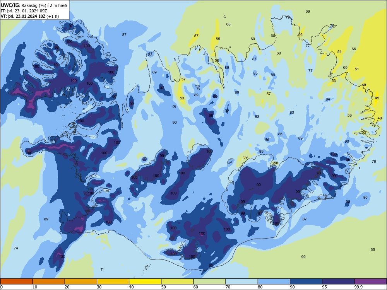The image size is (387, 290).
Task: Select the 'IT: þri. 23. 01. 2024 09Z' line
Action: pyautogui.click(x=24, y=11)
